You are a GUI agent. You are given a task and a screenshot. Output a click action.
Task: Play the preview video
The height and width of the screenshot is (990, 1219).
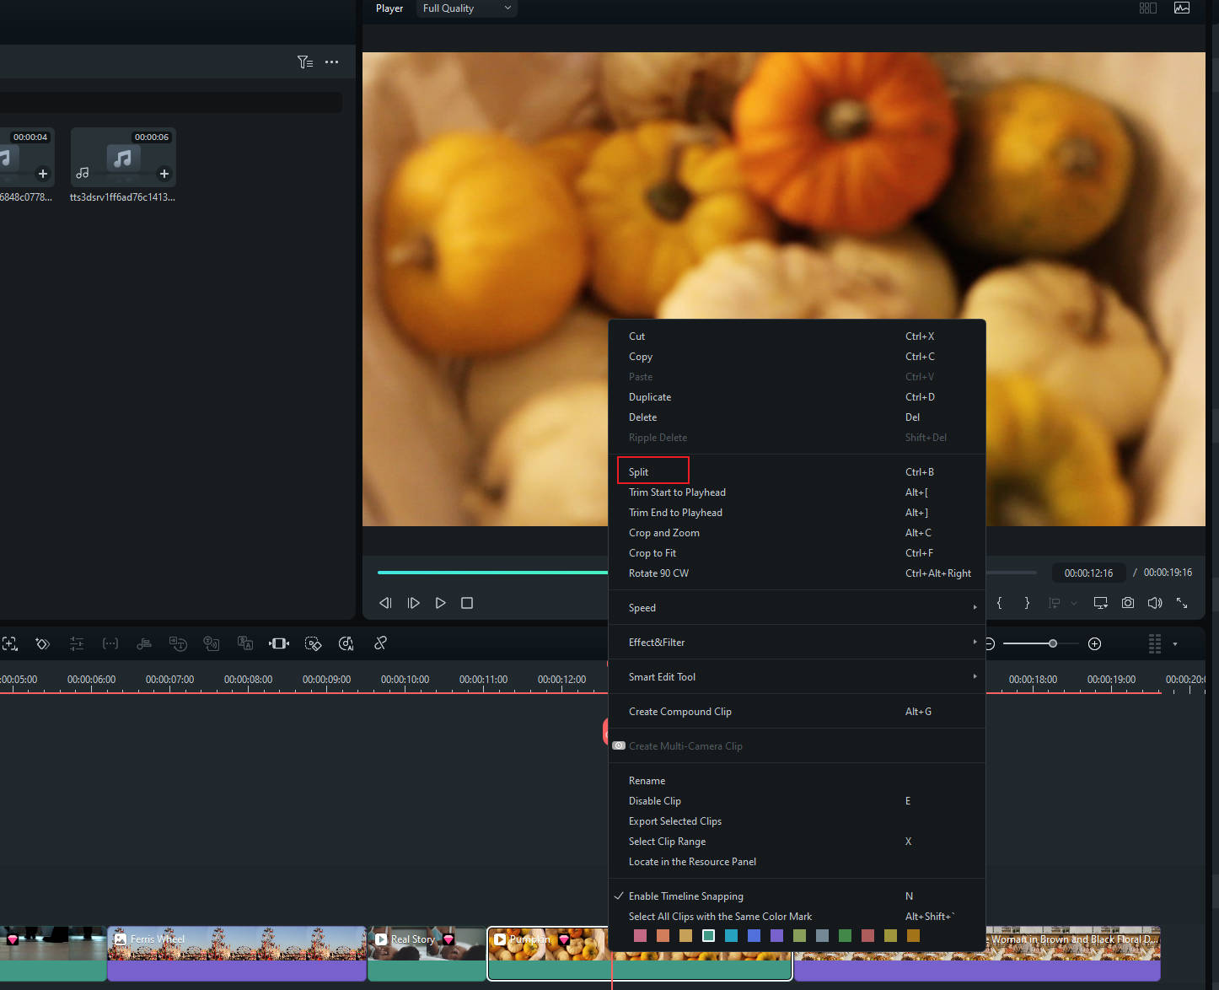tap(440, 603)
